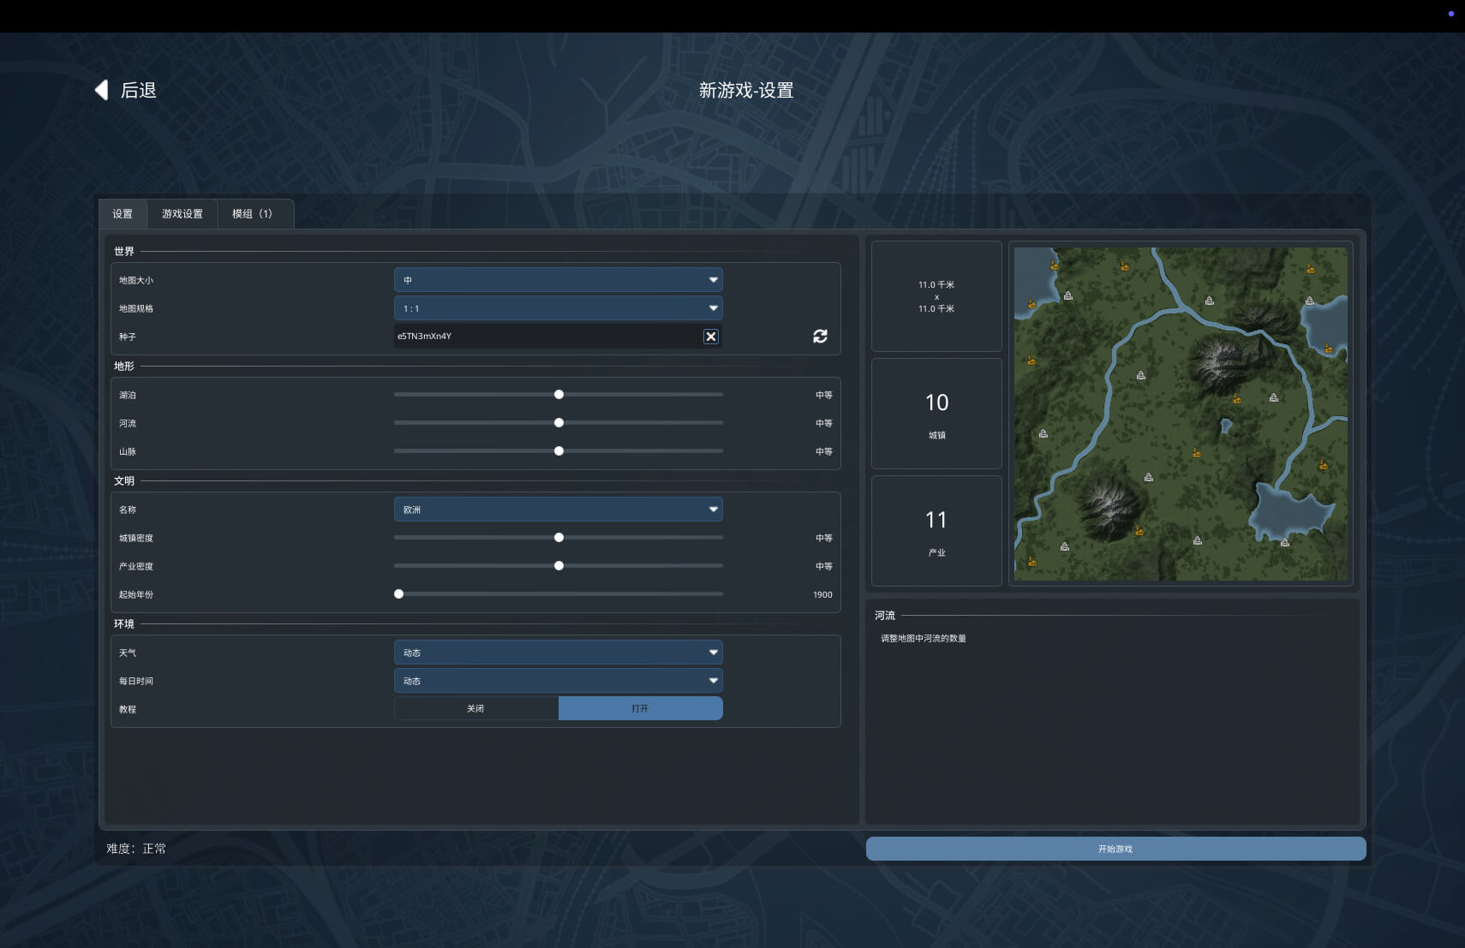Open the 地图规格 1:1 dropdown

tap(558, 308)
